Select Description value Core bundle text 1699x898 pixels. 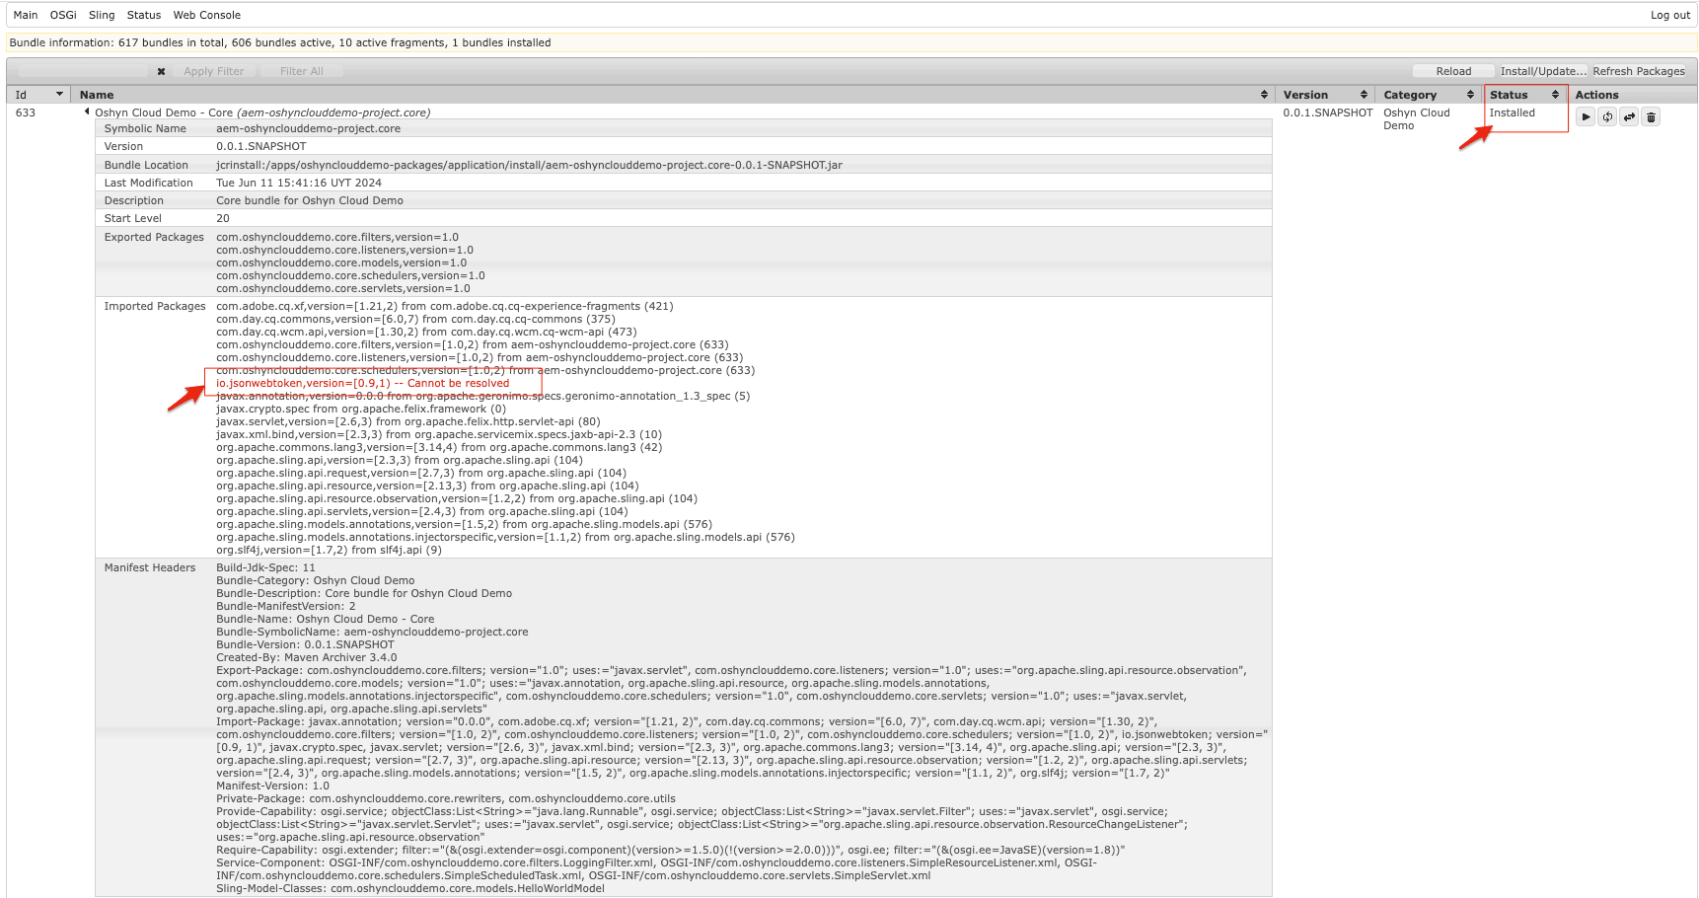310,200
